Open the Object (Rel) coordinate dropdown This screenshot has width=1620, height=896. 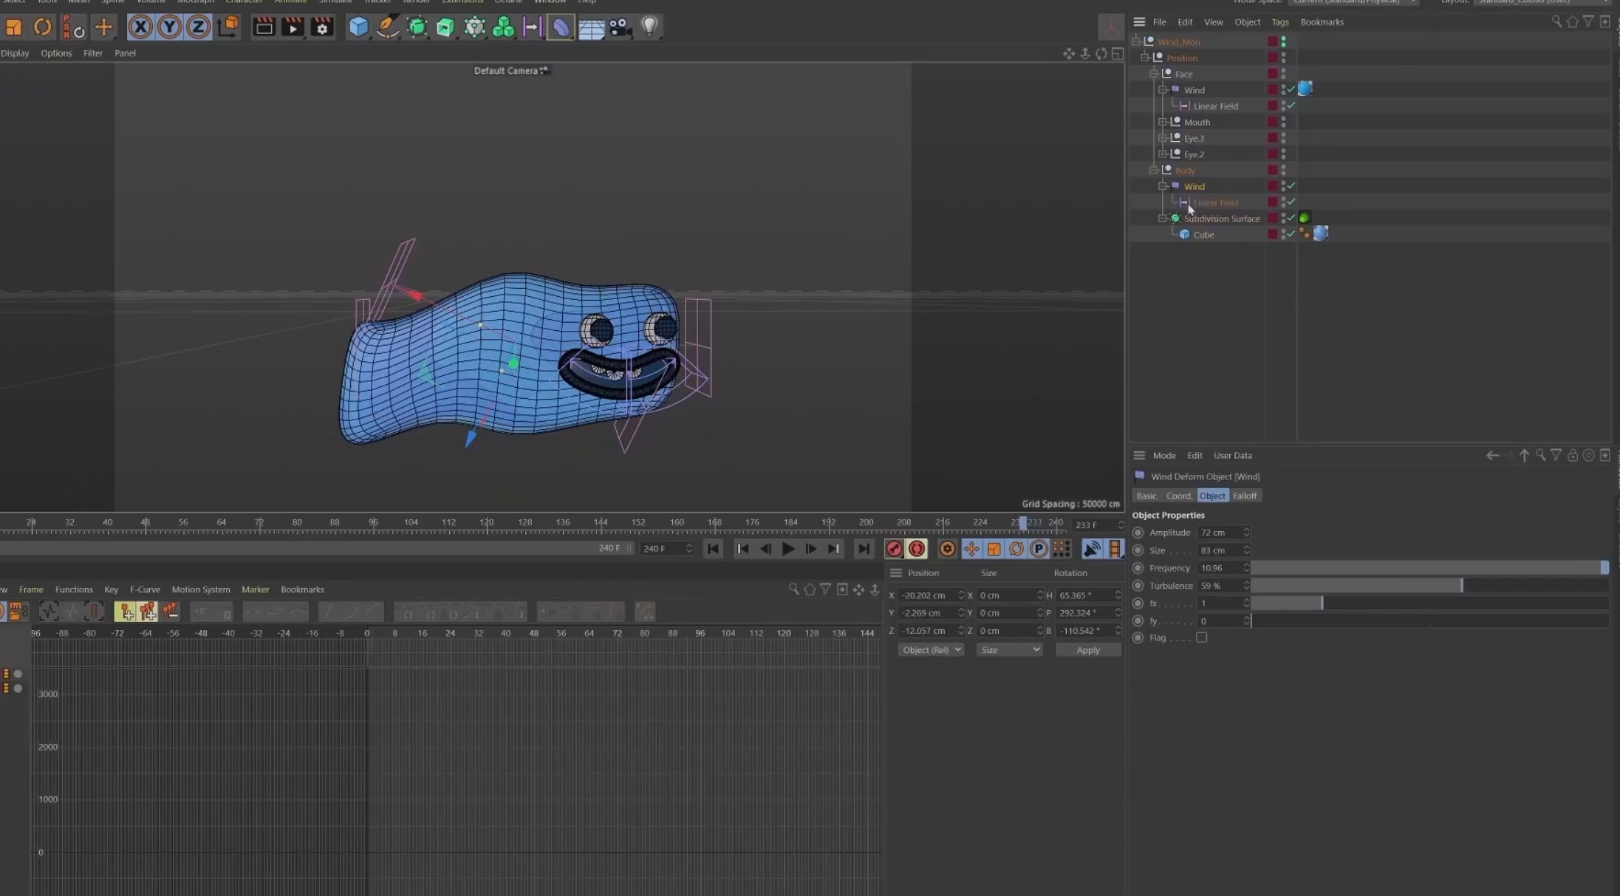930,650
